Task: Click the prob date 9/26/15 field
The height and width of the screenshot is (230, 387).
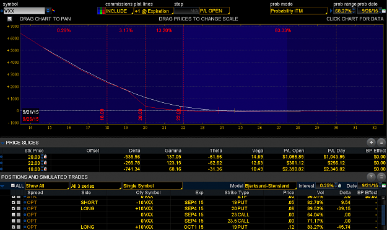Action: (370, 11)
